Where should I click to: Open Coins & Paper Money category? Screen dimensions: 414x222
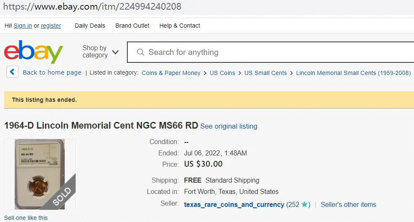[171, 73]
